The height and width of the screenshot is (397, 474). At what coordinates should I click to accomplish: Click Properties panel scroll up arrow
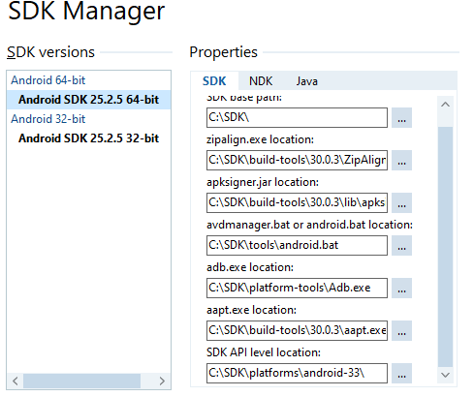446,105
